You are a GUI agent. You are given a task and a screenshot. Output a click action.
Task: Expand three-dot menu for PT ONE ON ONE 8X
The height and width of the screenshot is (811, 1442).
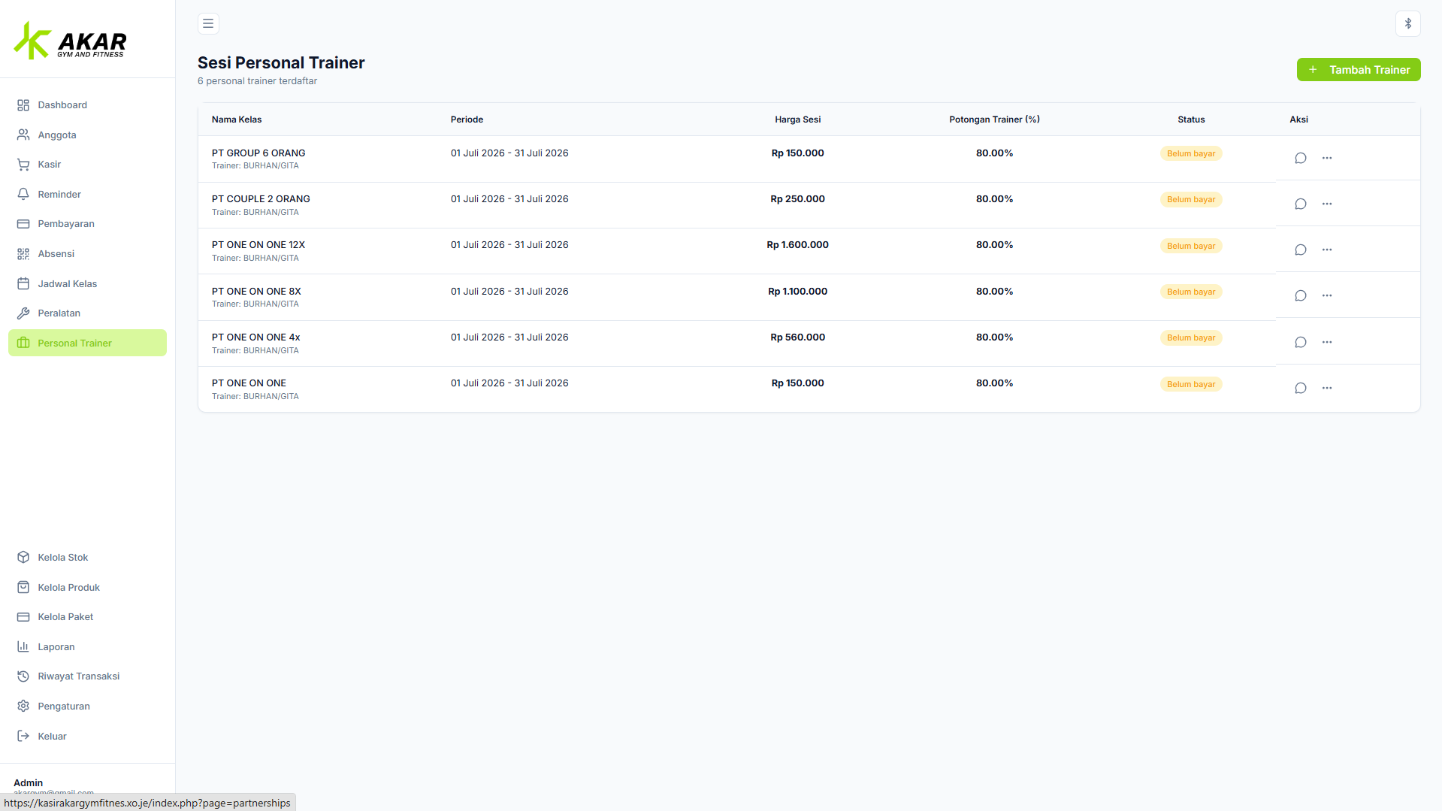(x=1326, y=295)
